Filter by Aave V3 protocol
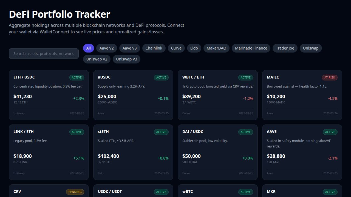351x197 pixels. 129,48
